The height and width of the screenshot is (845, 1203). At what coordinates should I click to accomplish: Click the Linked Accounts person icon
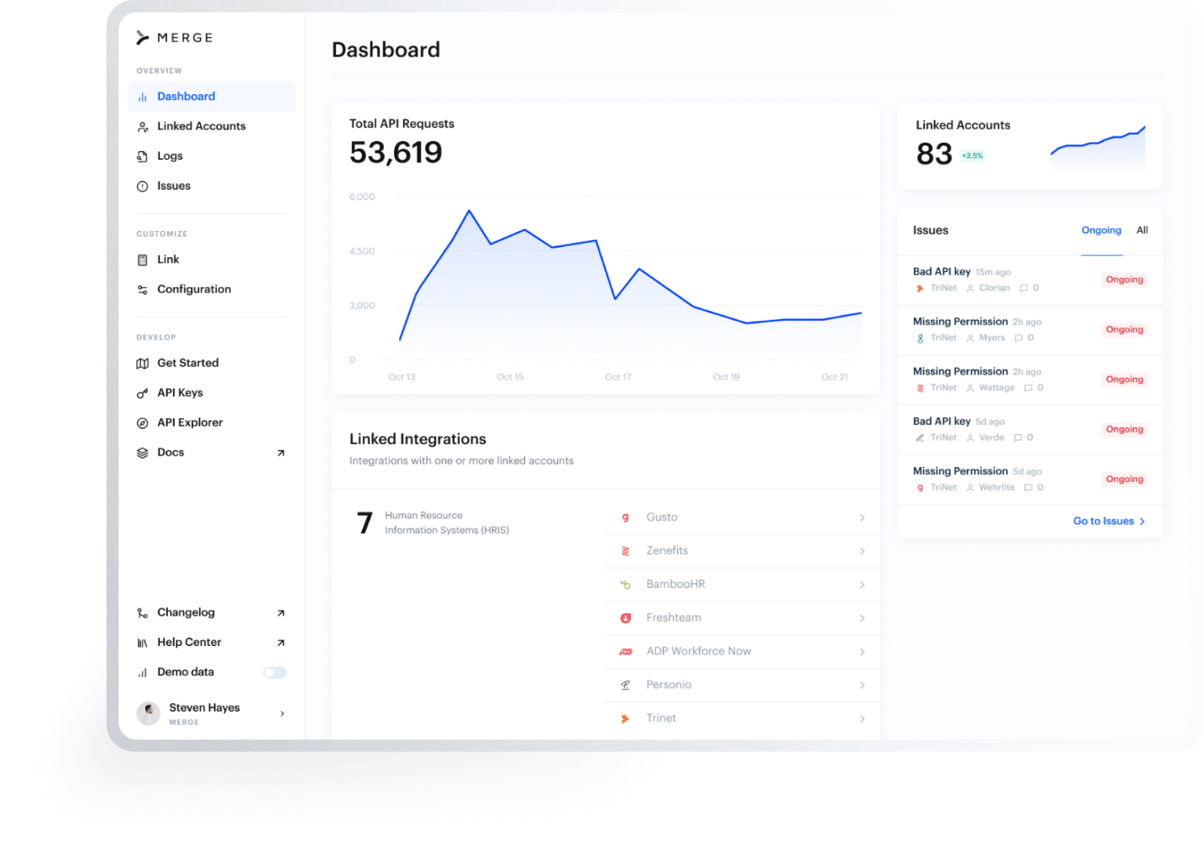(143, 127)
